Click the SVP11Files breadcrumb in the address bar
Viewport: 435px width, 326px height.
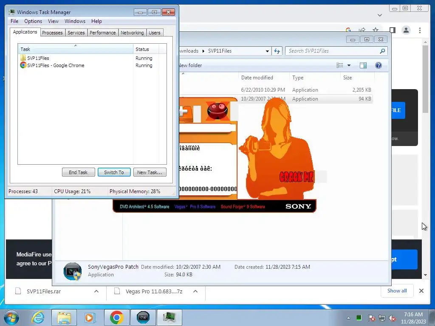pos(220,51)
